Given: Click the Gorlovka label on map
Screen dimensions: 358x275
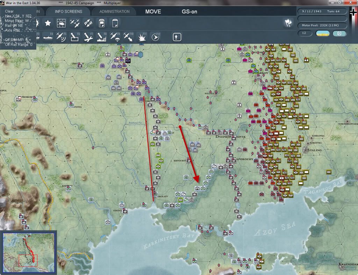Looking at the screenshot, I should [x=318, y=136].
